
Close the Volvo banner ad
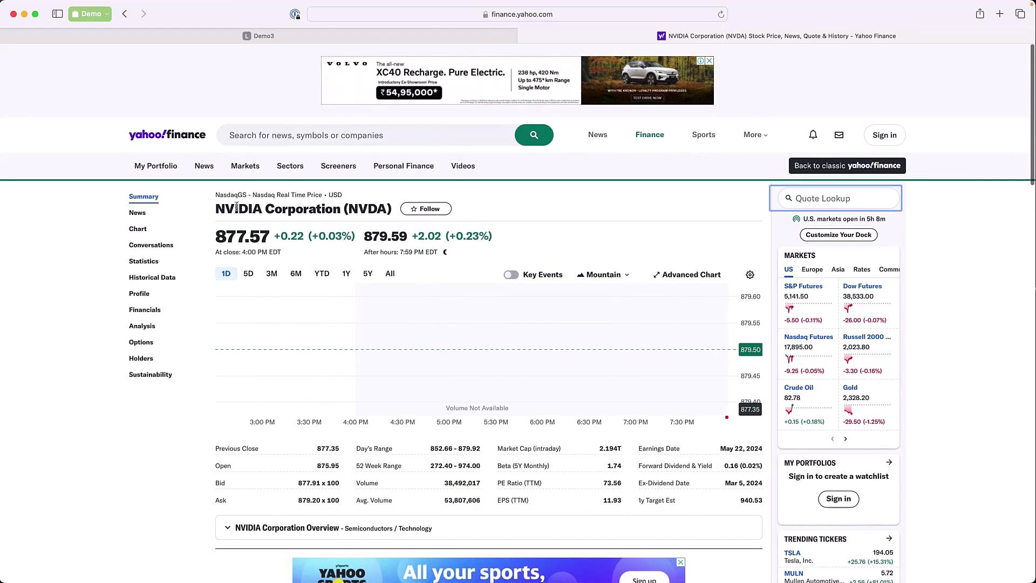pos(709,61)
